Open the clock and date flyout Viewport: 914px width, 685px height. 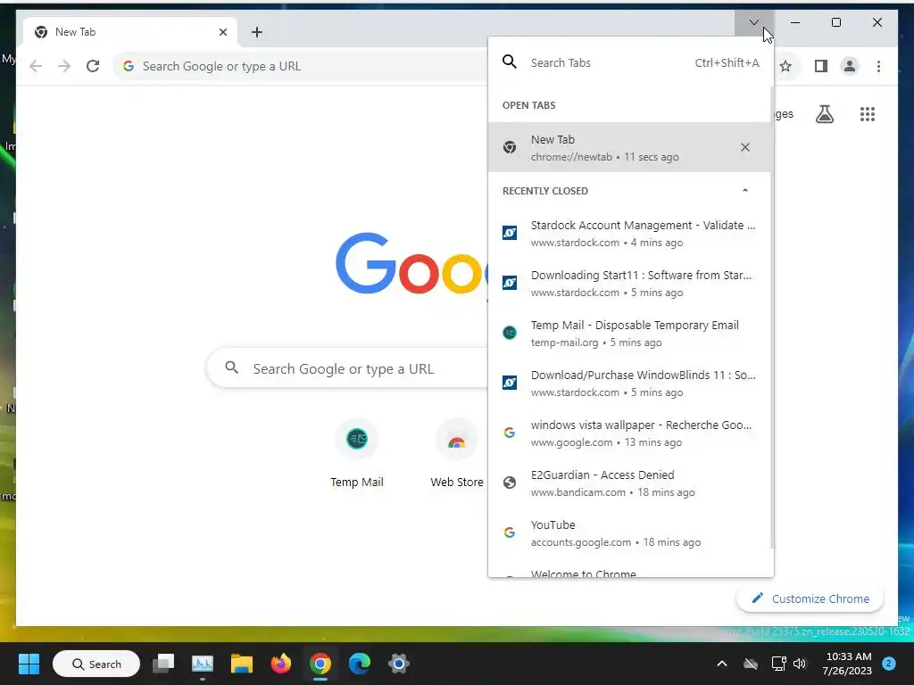pos(848,664)
